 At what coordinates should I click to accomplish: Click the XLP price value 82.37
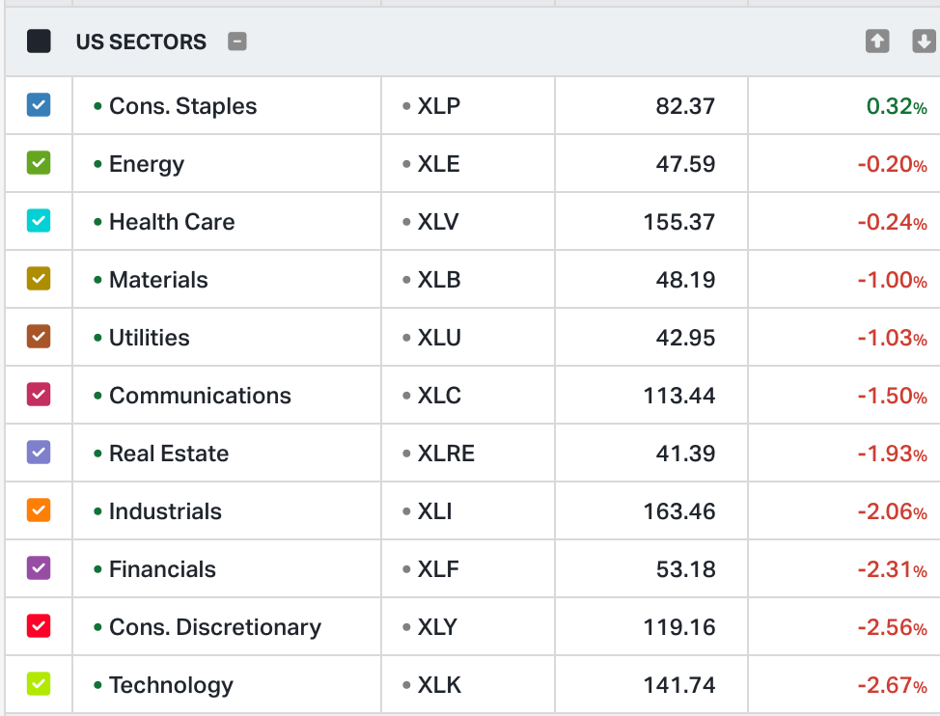(685, 106)
